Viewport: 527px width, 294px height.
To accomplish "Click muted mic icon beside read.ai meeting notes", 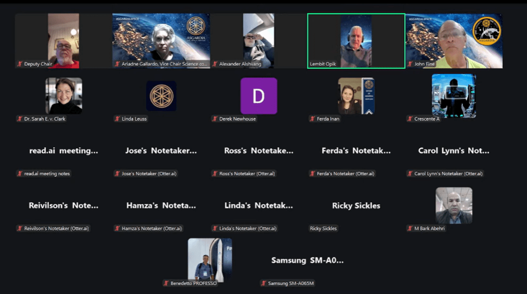I will [x=20, y=174].
